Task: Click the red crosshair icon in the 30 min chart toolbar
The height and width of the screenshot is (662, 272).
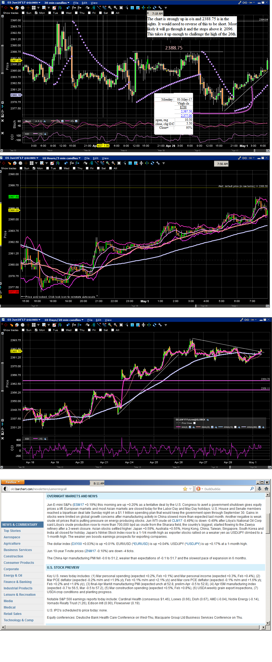Action: pyautogui.click(x=6, y=8)
